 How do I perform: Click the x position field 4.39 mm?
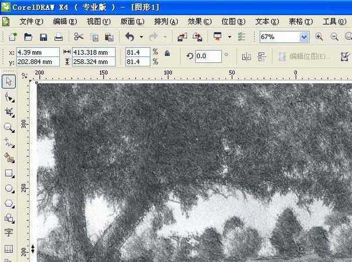38,52
